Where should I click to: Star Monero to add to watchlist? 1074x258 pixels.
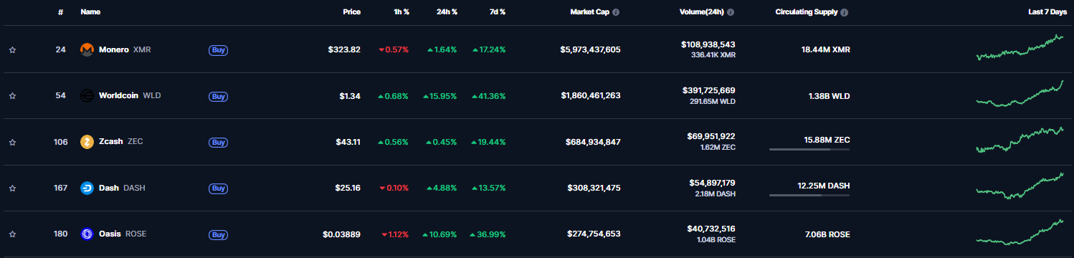(12, 50)
